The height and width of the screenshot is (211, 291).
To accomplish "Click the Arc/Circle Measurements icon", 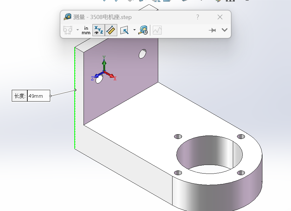I will tap(68, 30).
